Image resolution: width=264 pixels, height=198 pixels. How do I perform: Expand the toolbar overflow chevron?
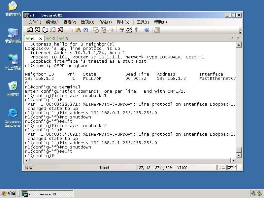coord(241,32)
